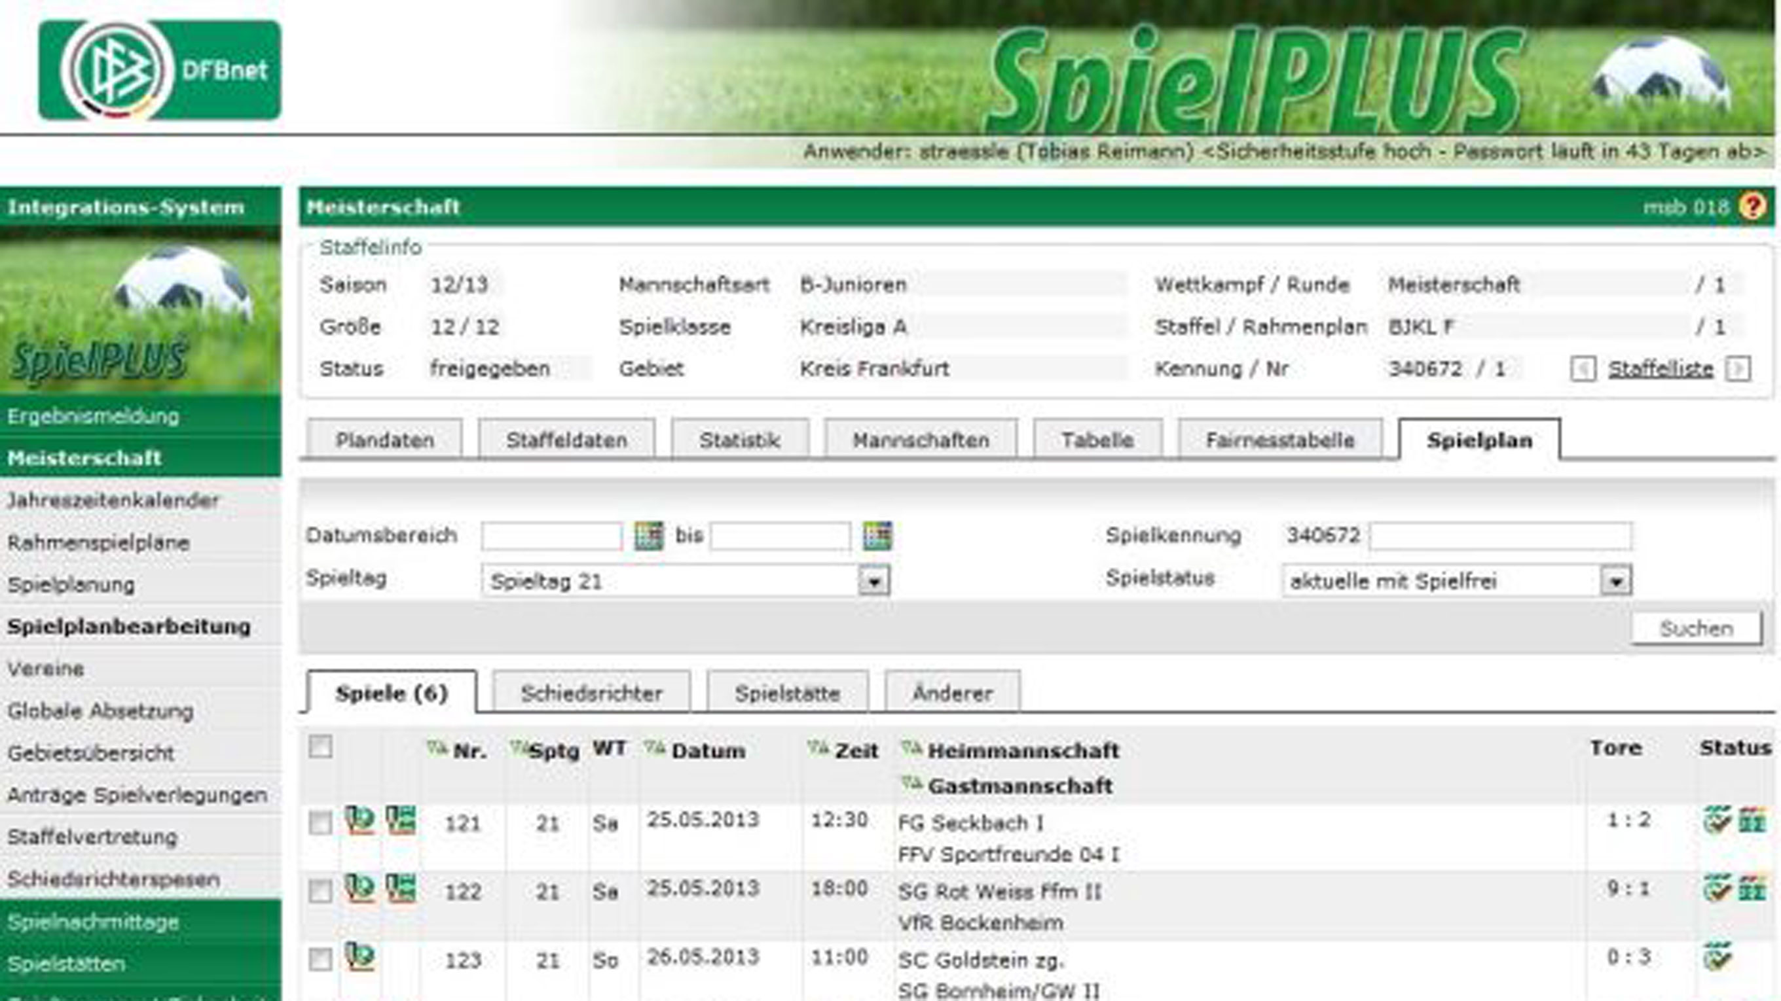1781x1001 pixels.
Task: Open Spielplanung in the sidebar menu
Action: click(71, 584)
